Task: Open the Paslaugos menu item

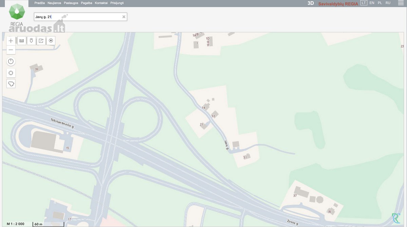Action: point(71,3)
